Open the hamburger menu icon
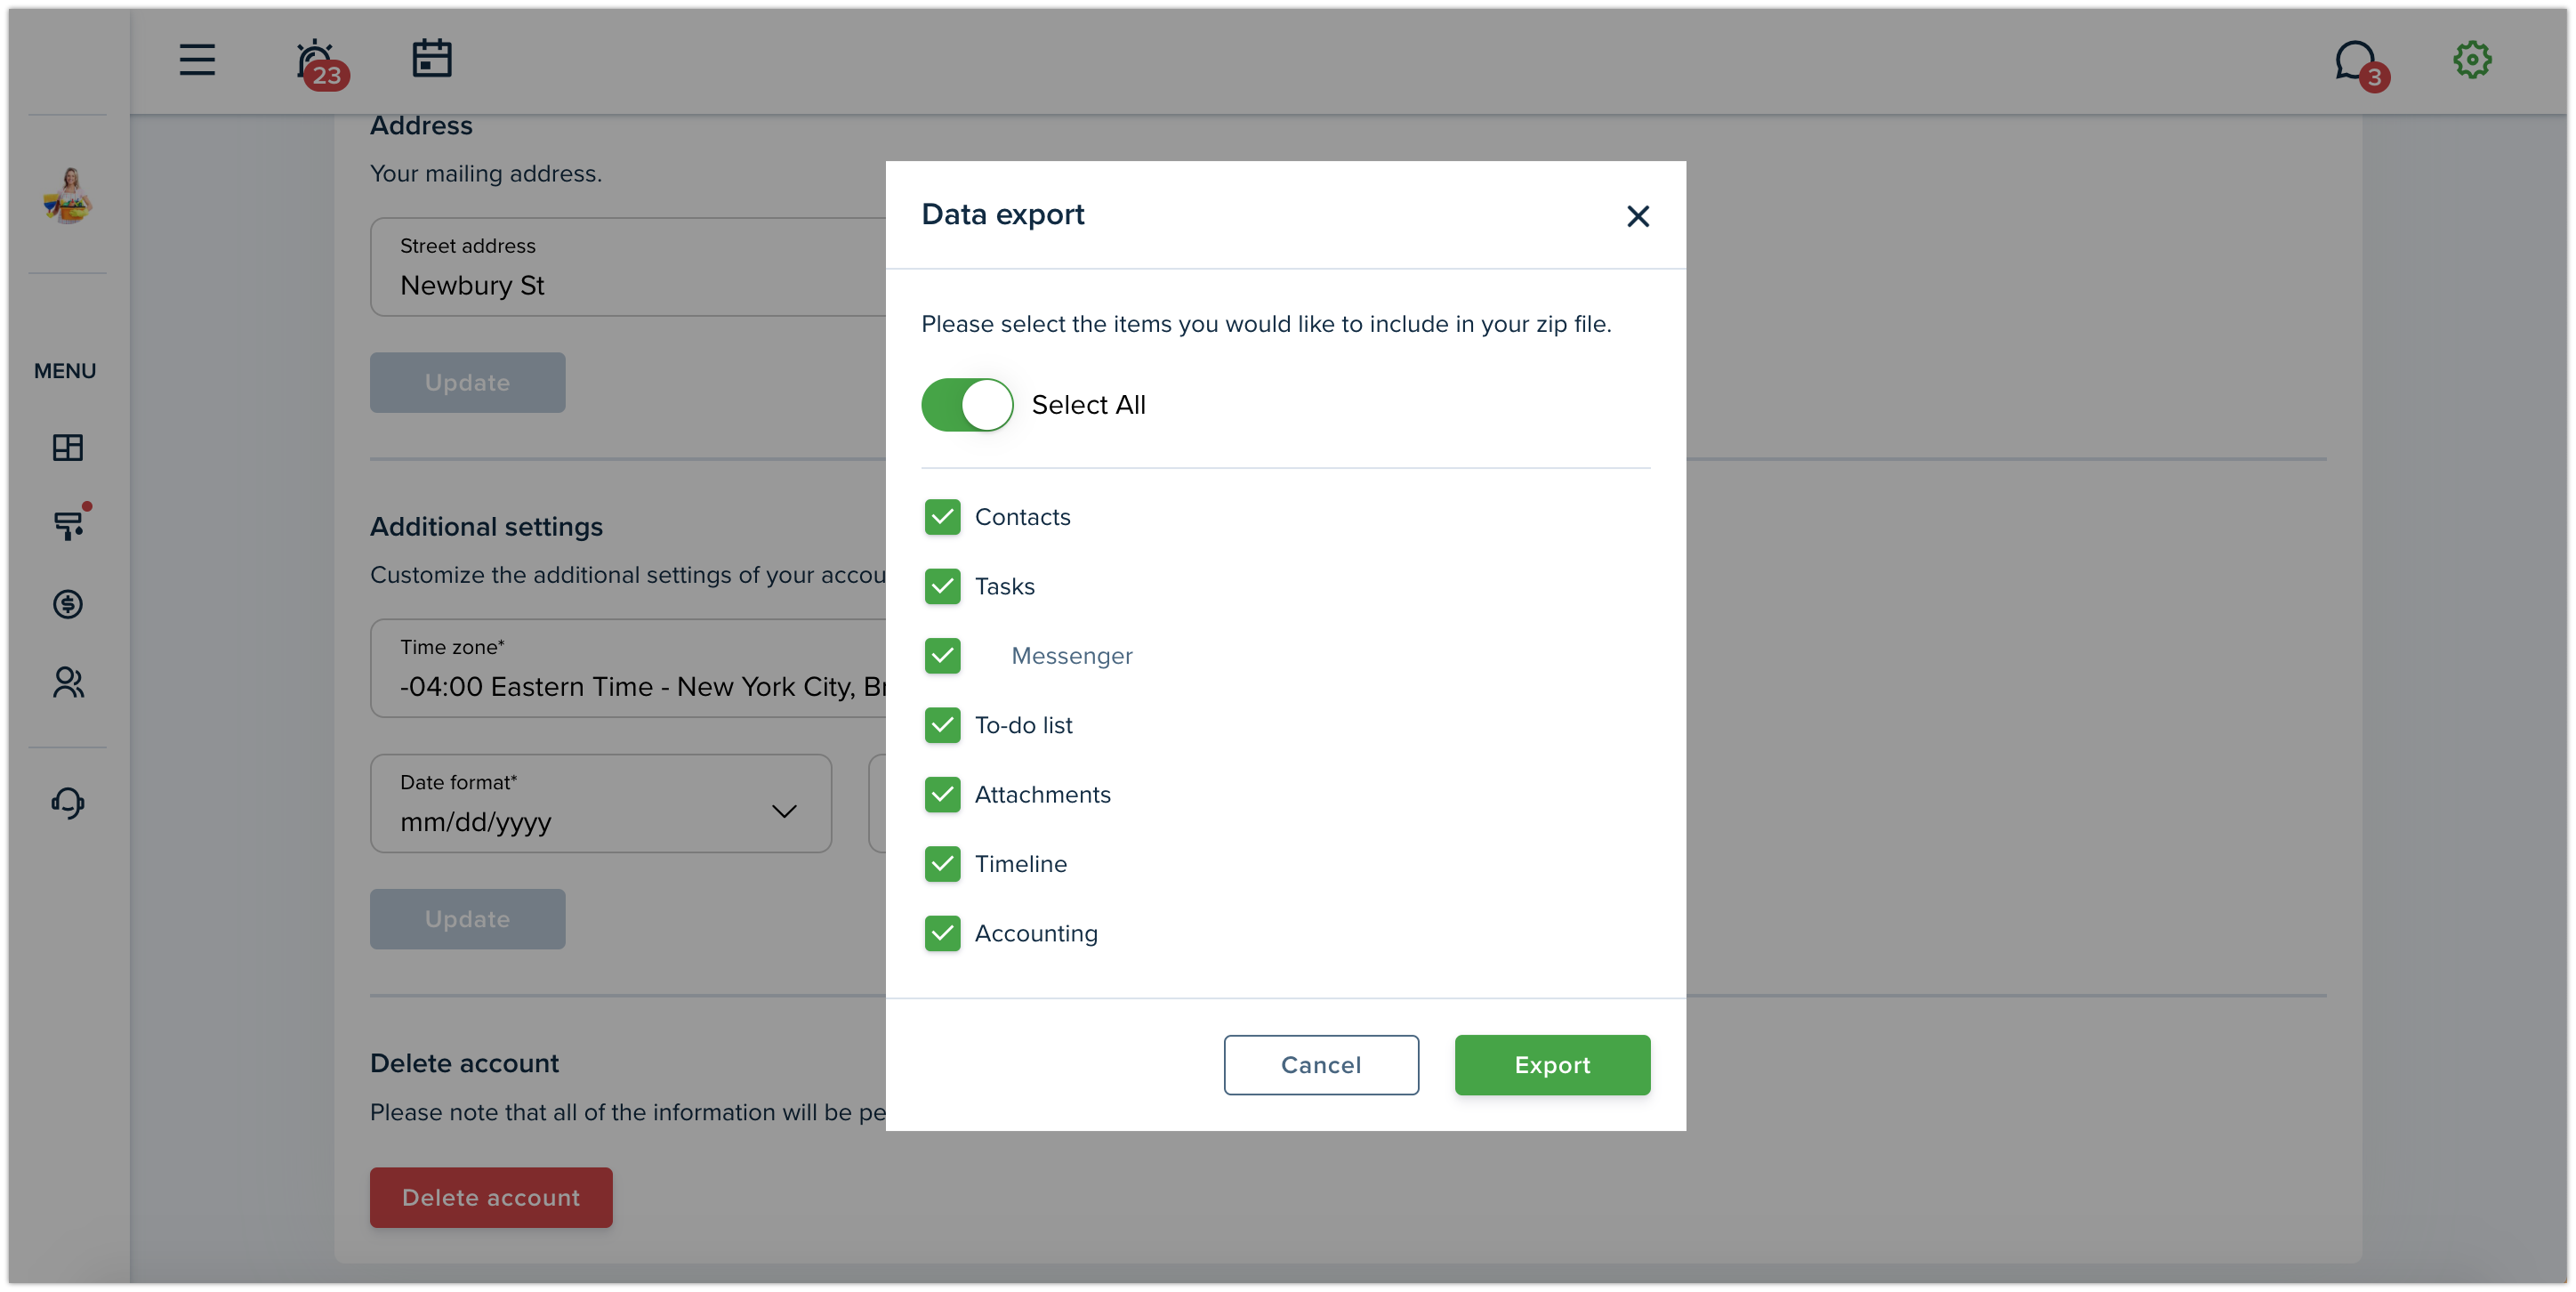 point(197,60)
